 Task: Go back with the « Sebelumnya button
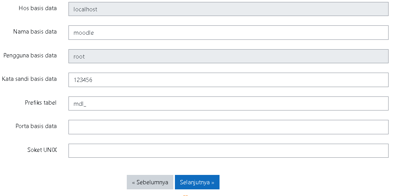150,182
